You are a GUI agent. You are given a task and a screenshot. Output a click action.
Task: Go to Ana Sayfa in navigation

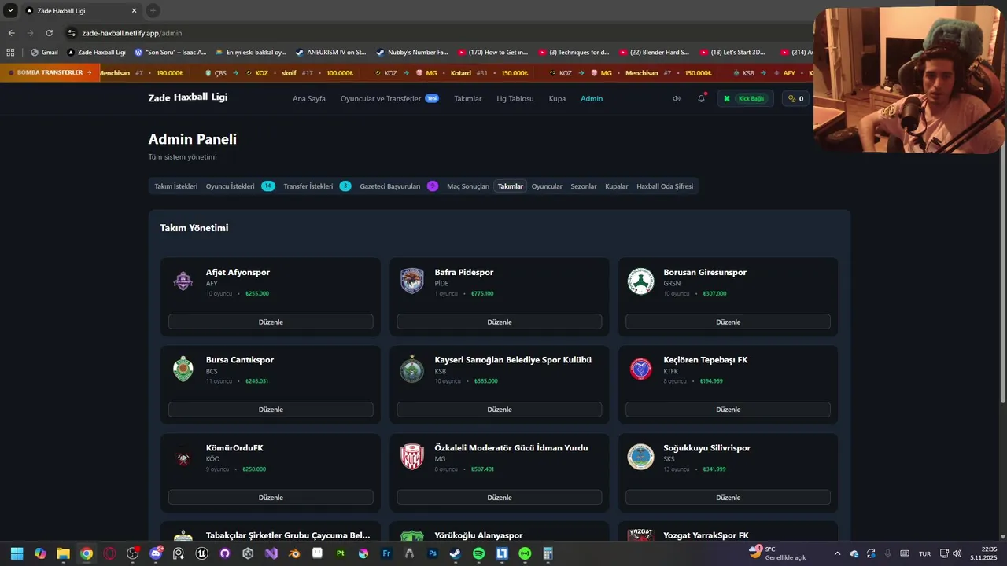click(309, 99)
